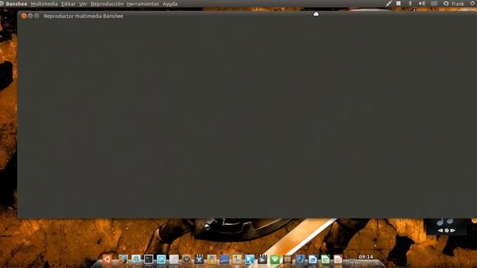This screenshot has width=477, height=268.
Task: Open the Ayuda menu
Action: point(170,4)
